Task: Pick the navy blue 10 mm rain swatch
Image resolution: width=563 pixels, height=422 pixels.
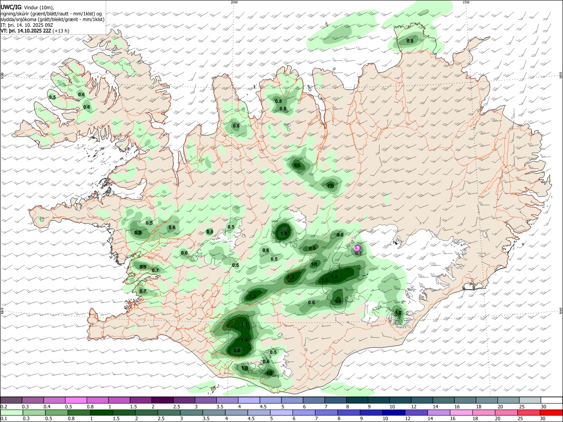Action: click(x=393, y=413)
